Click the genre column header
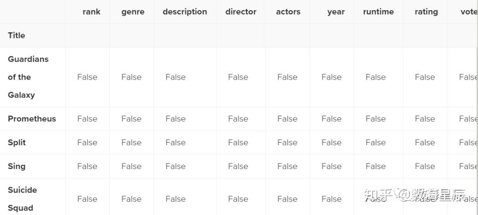Viewport: 478px width, 215px height. pos(133,12)
